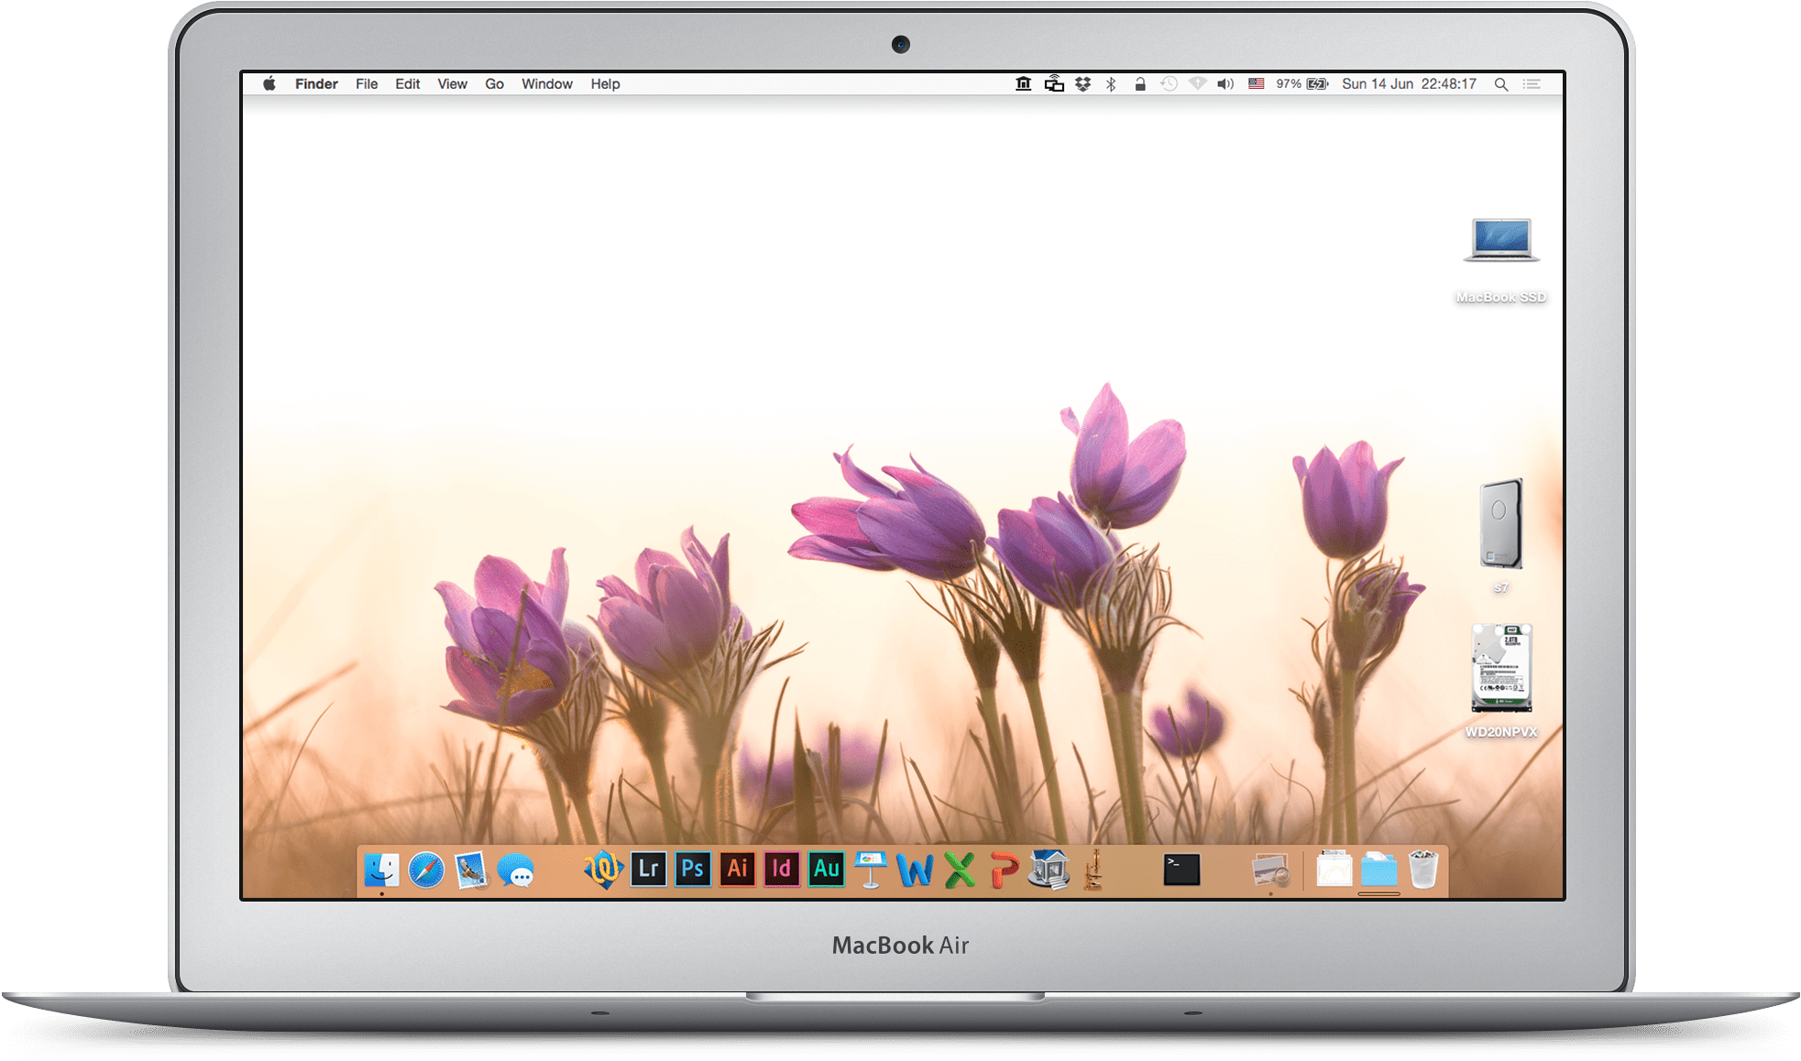The height and width of the screenshot is (1061, 1801).
Task: Open Photoshop from the Dock
Action: click(693, 870)
